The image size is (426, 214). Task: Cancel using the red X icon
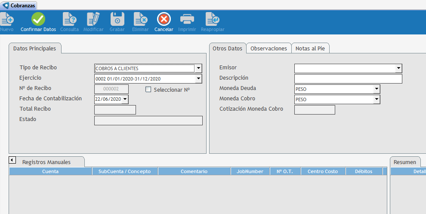164,19
